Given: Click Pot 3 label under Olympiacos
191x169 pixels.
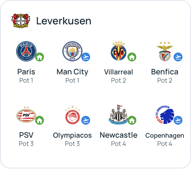Looking at the screenshot, I should 72,144.
